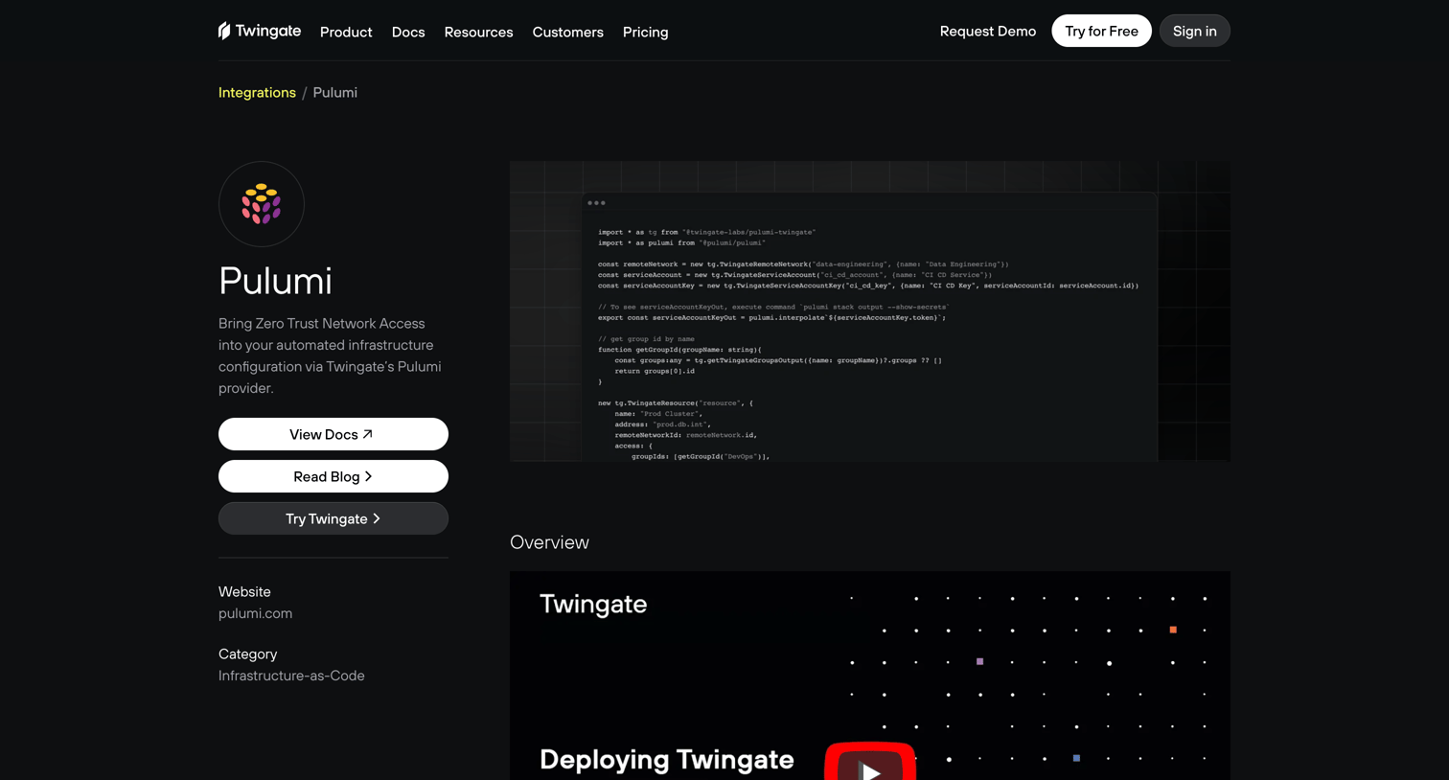The image size is (1449, 780).
Task: Click the Sign in button
Action: pos(1194,31)
